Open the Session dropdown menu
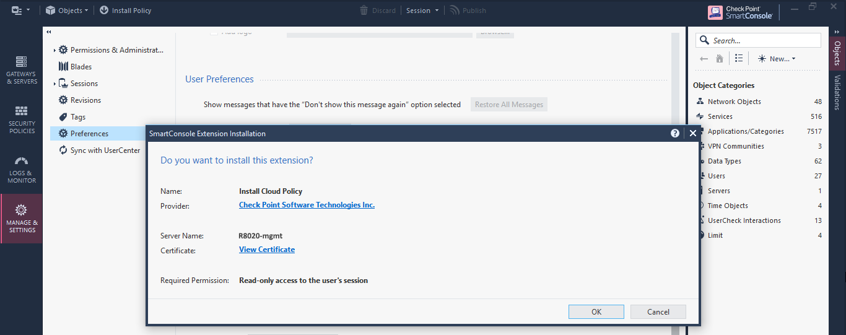 point(422,11)
